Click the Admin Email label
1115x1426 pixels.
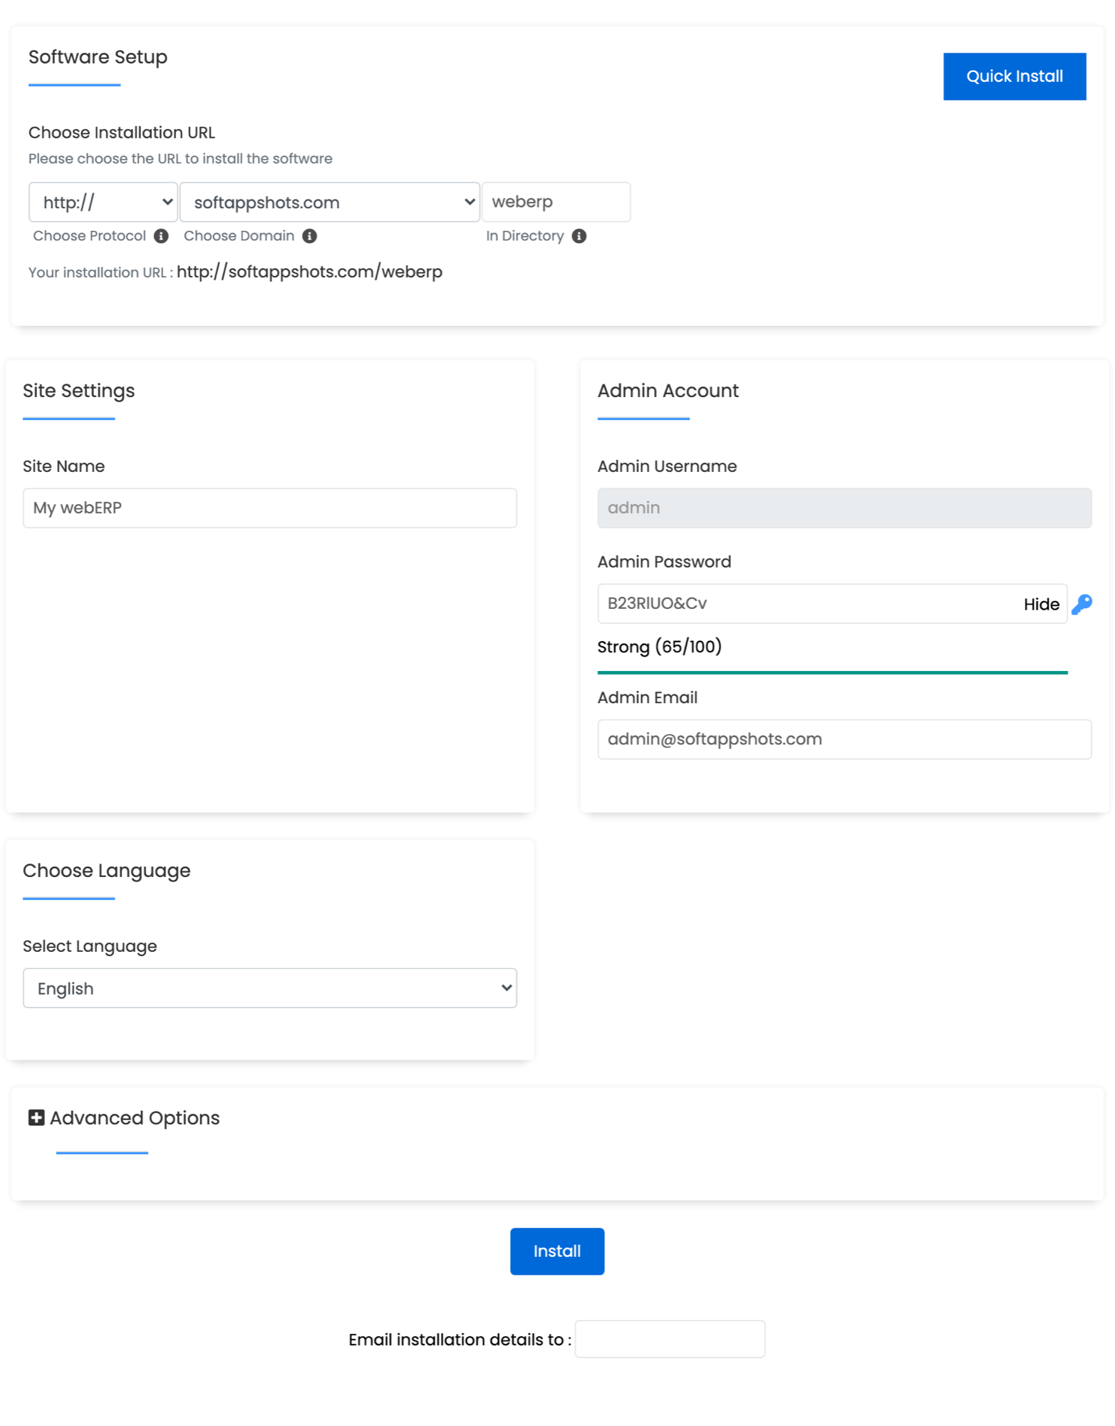coord(647,697)
